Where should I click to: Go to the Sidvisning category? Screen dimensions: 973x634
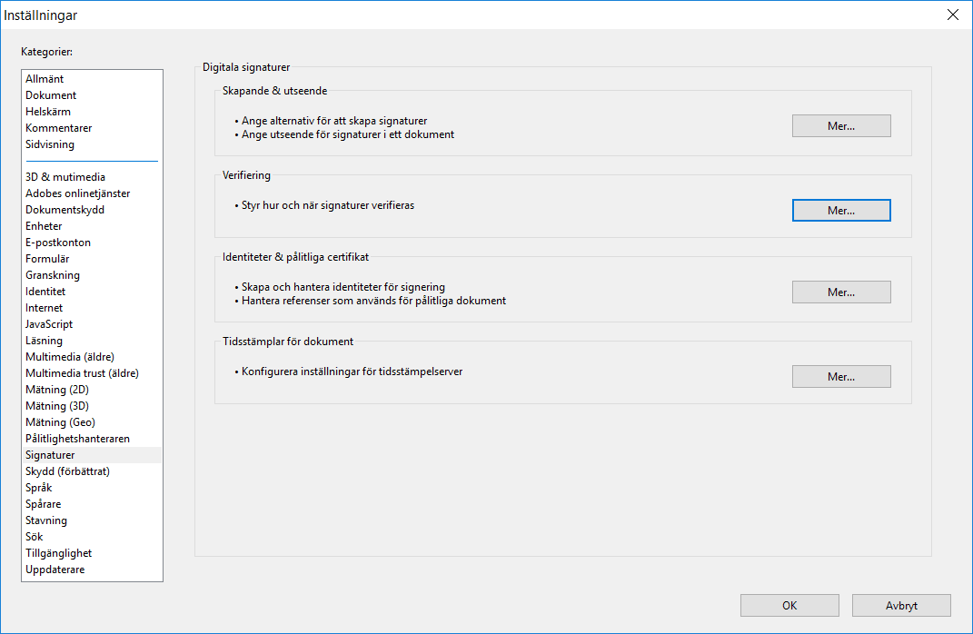coord(50,144)
